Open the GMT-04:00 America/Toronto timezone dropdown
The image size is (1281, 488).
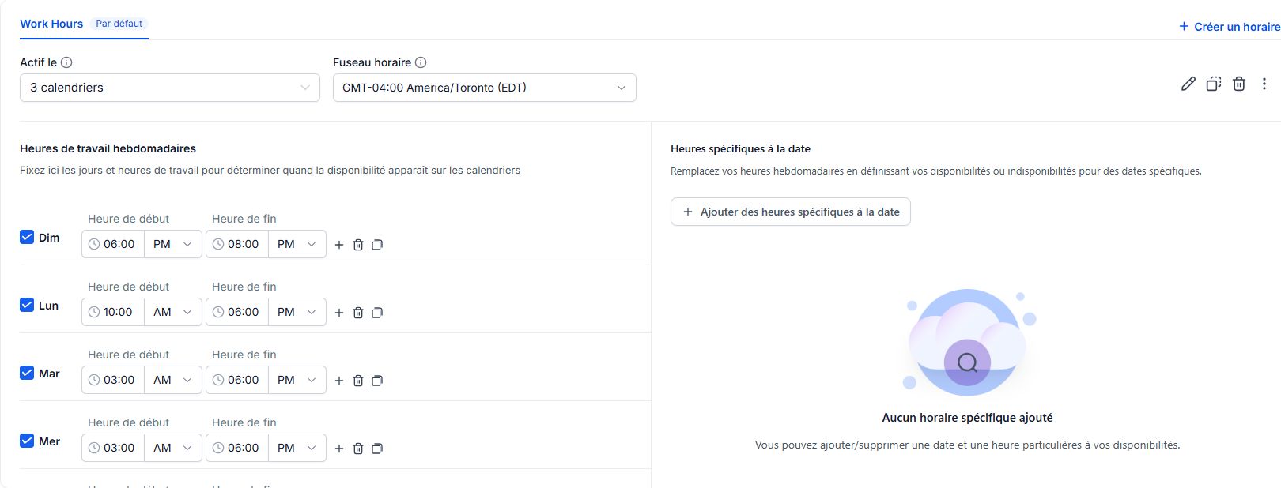pyautogui.click(x=485, y=88)
